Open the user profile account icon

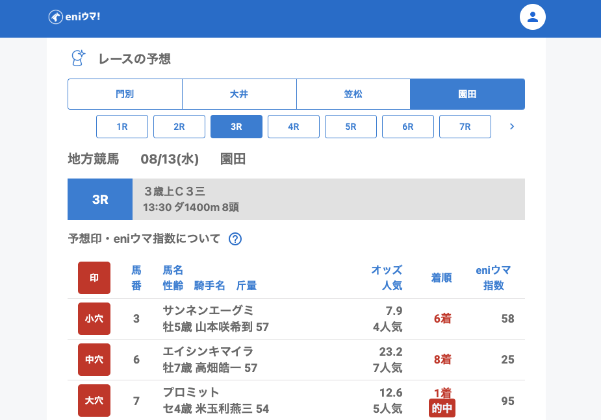[532, 17]
